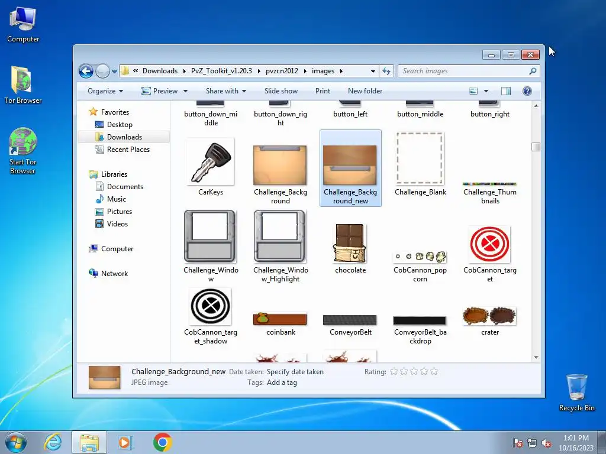Image resolution: width=606 pixels, height=454 pixels.
Task: Open the Preview dropdown arrow
Action: (185, 91)
